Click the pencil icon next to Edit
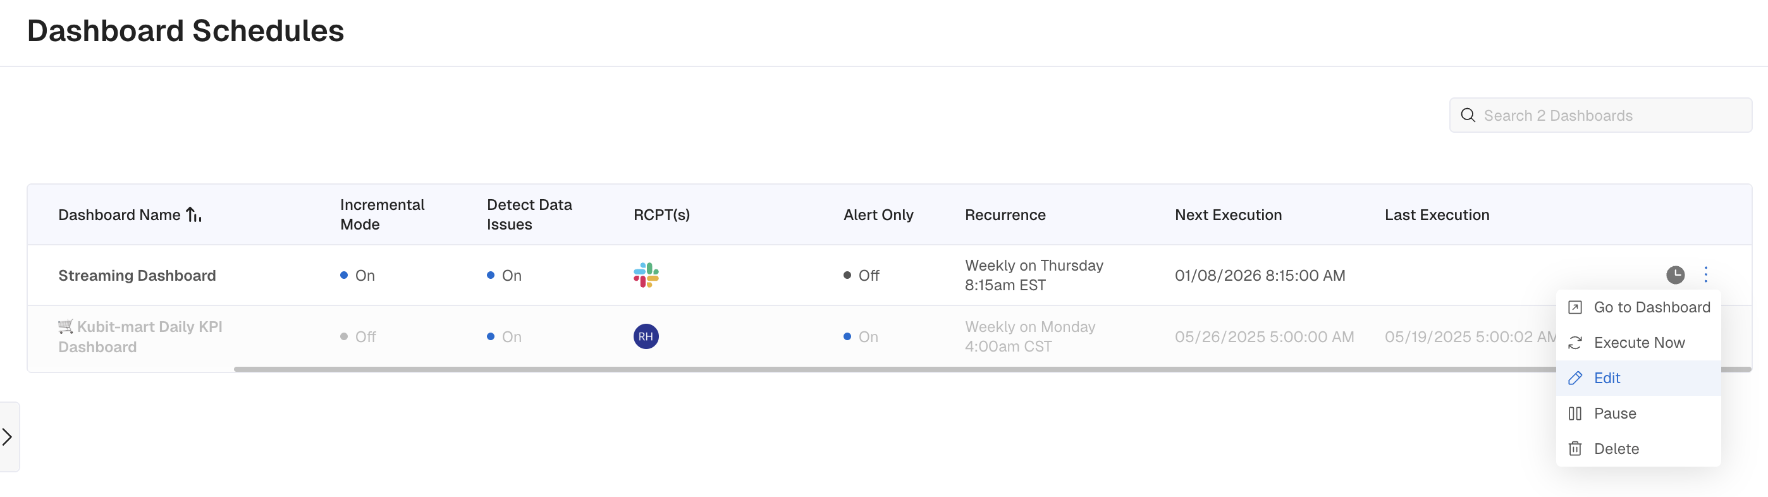 coord(1575,378)
